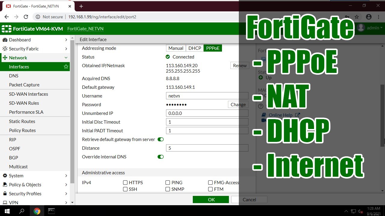Click the browser address bar URL
385x216 pixels.
tap(102, 17)
